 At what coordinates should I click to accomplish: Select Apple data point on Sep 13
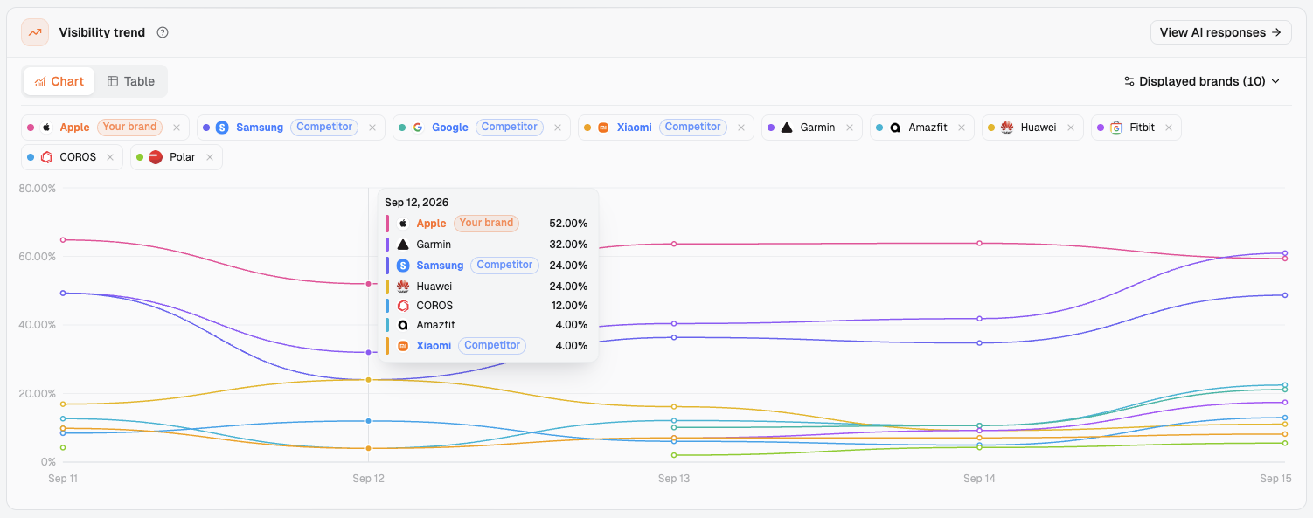click(x=674, y=244)
